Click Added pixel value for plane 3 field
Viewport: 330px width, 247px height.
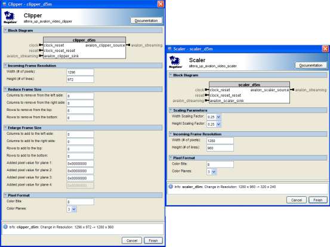click(x=80, y=178)
